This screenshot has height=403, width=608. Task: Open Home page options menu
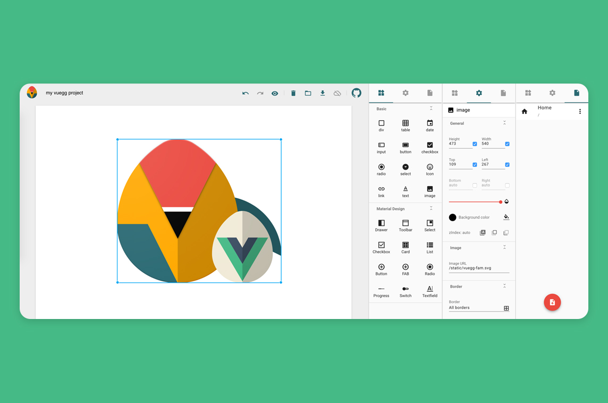pyautogui.click(x=580, y=111)
